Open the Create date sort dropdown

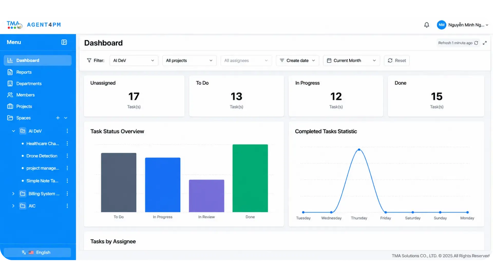[297, 61]
